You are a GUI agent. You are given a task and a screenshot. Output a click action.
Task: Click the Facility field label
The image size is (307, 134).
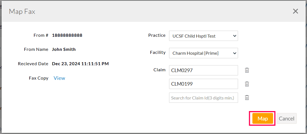(x=157, y=52)
